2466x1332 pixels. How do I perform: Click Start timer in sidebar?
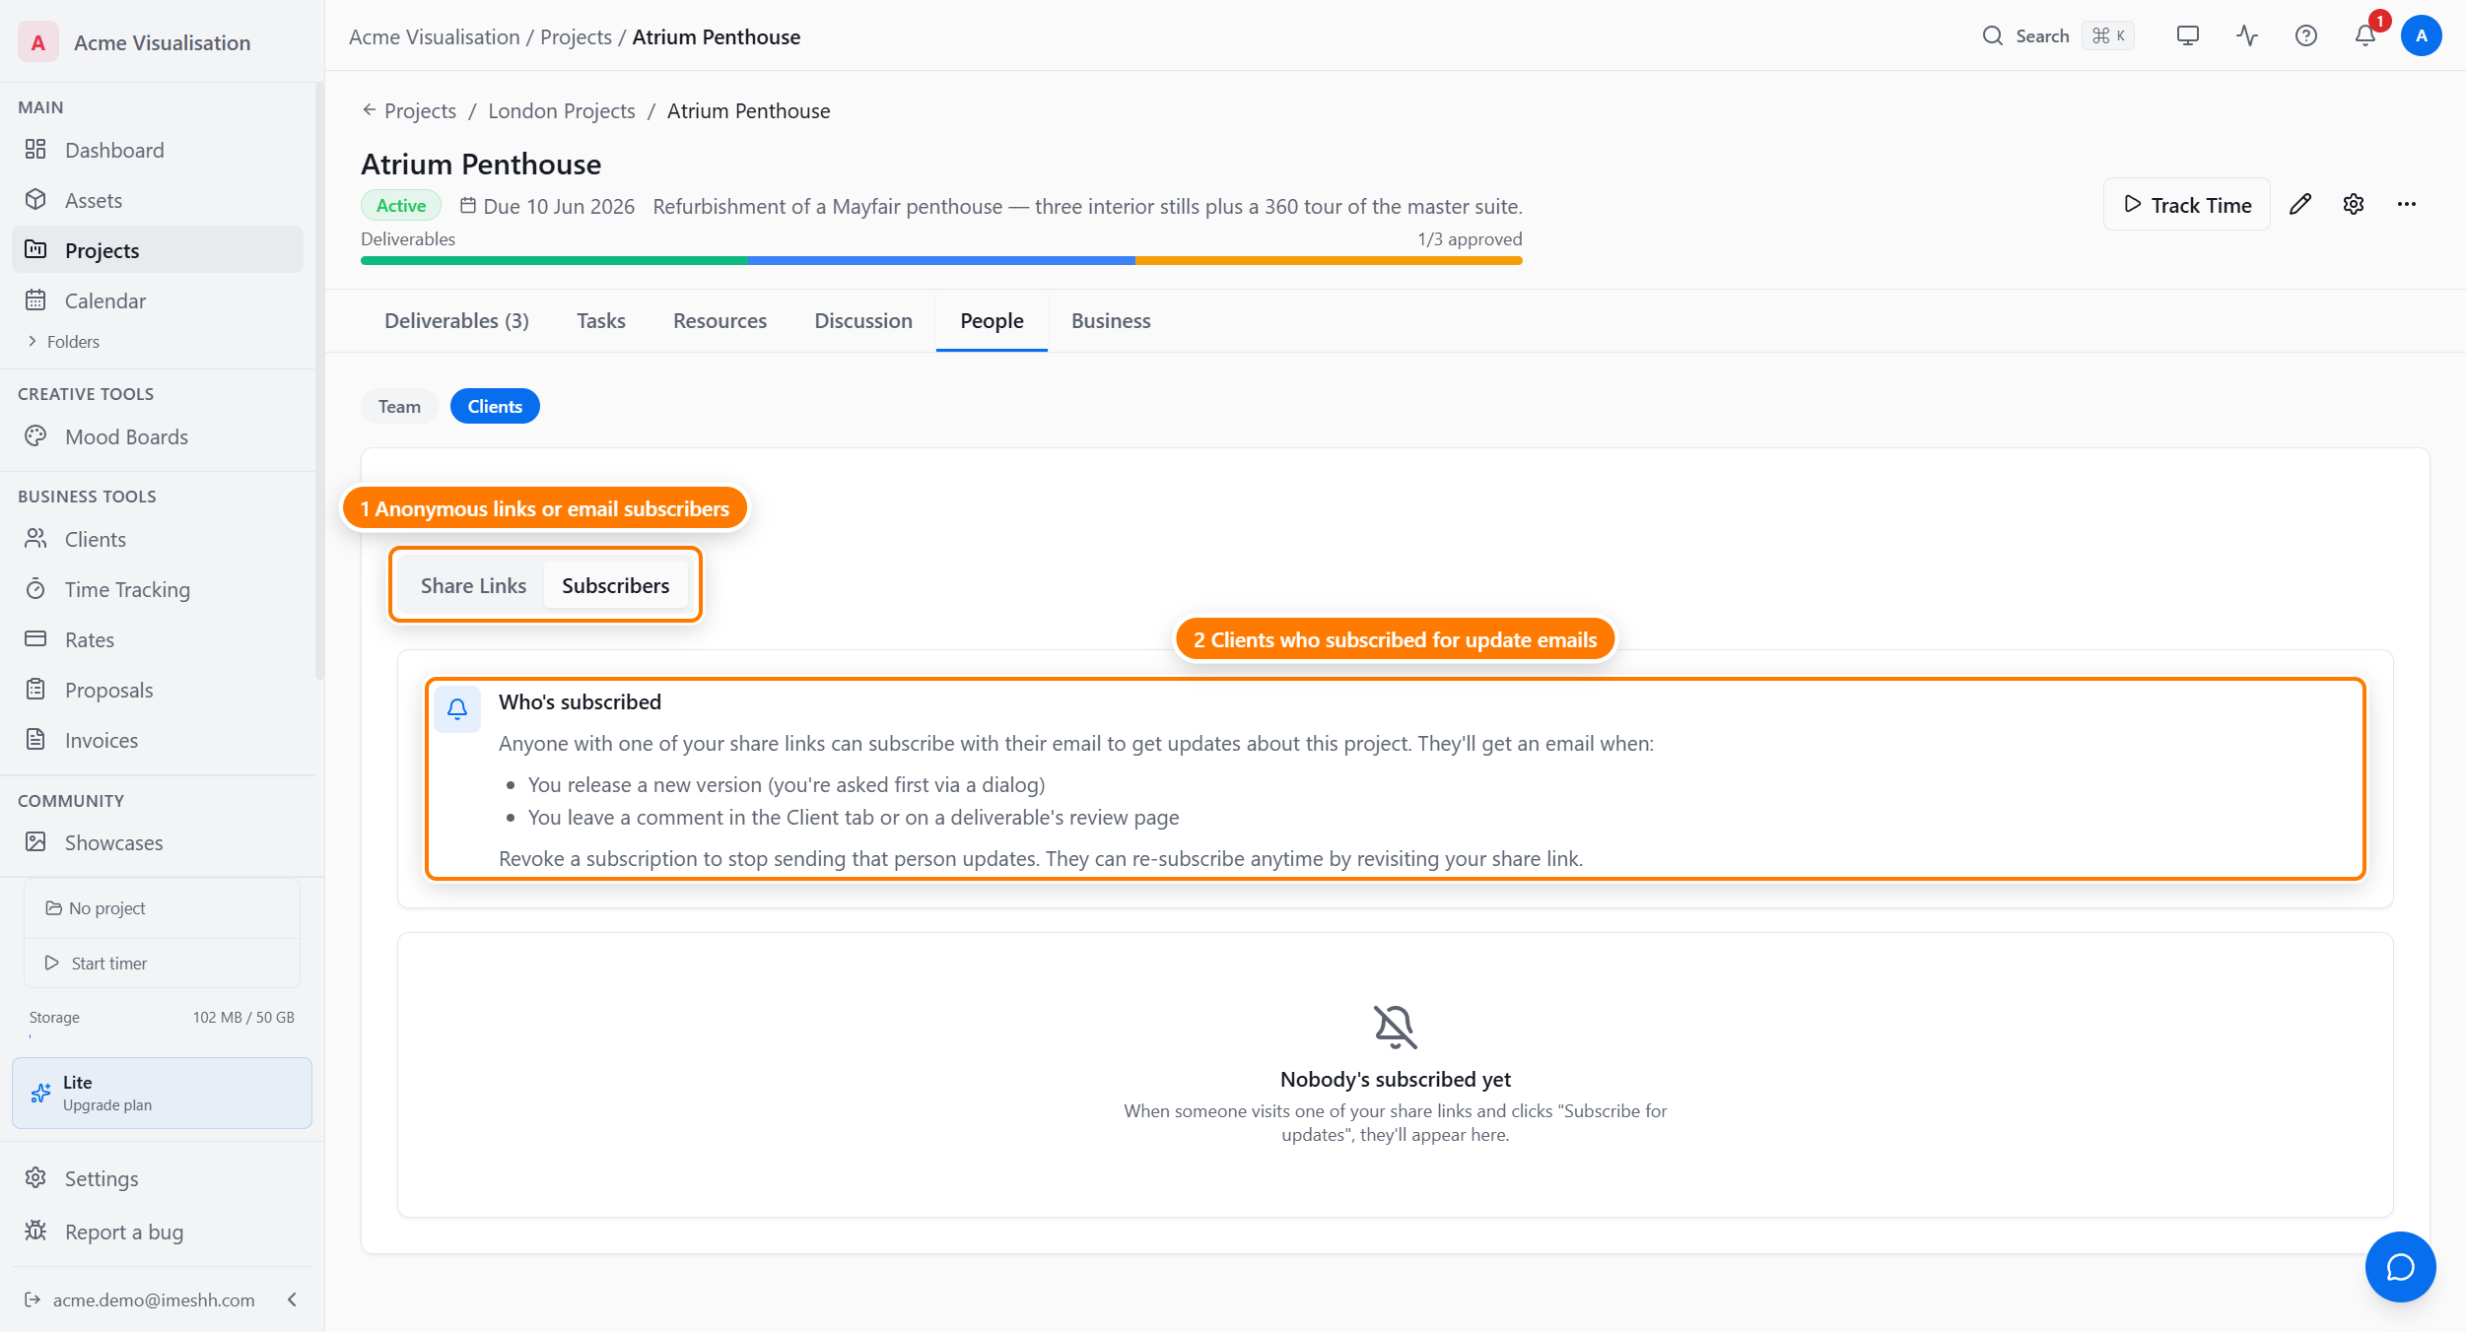click(162, 964)
